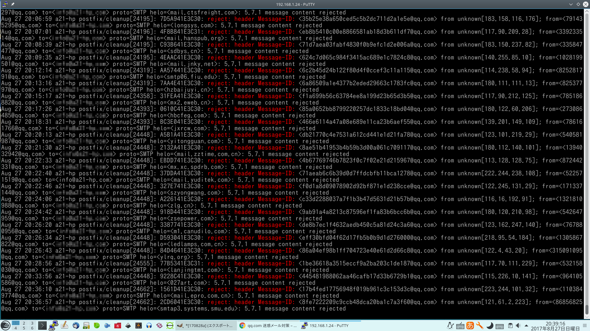The width and height of the screenshot is (590, 331).
Task: Pin PuTTY window on all desktops
Action: point(13,4)
